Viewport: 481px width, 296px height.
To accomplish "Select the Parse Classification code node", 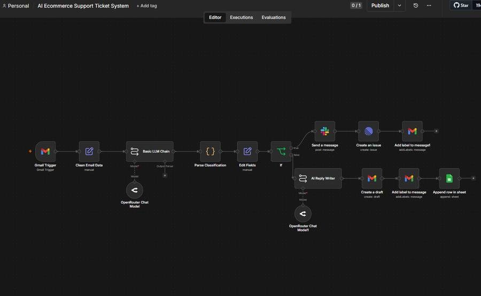I will (x=210, y=151).
